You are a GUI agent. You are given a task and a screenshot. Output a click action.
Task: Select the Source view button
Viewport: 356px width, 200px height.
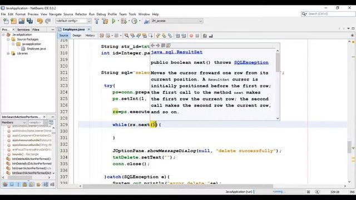(63, 36)
